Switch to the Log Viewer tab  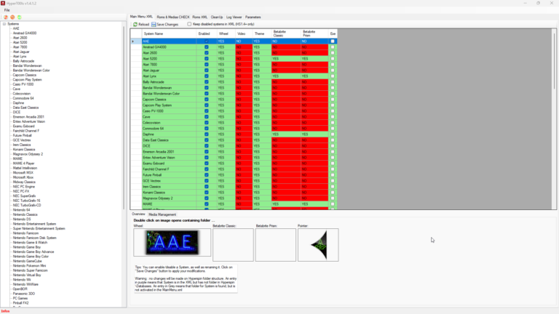point(234,17)
